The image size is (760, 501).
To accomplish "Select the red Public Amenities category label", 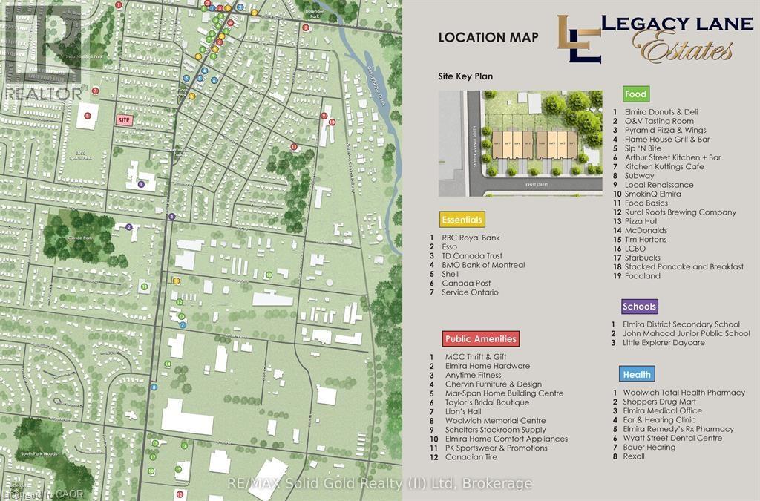I will click(480, 338).
